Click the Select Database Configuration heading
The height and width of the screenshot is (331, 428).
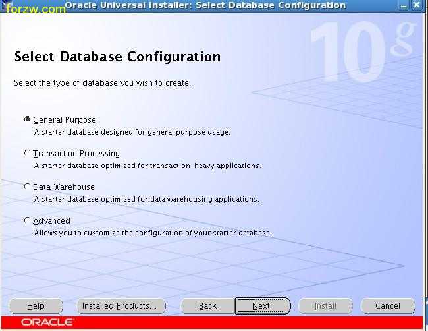[117, 57]
